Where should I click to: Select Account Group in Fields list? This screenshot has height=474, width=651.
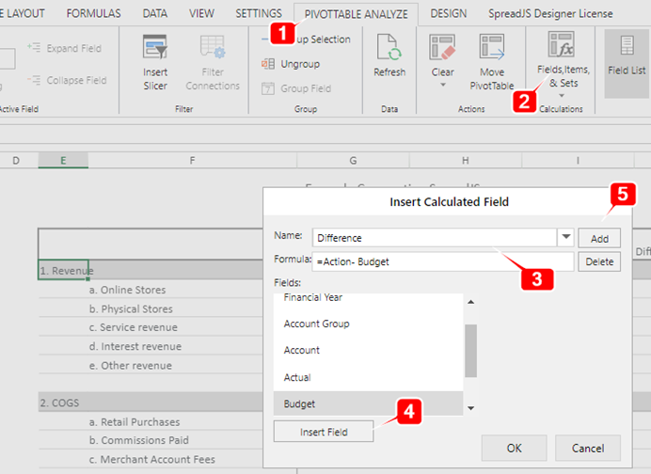click(x=368, y=324)
